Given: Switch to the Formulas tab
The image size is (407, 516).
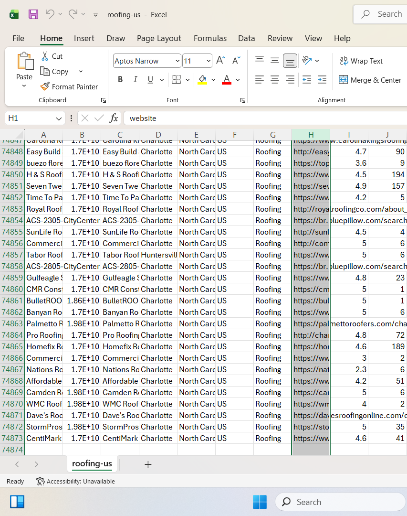Looking at the screenshot, I should pos(210,38).
